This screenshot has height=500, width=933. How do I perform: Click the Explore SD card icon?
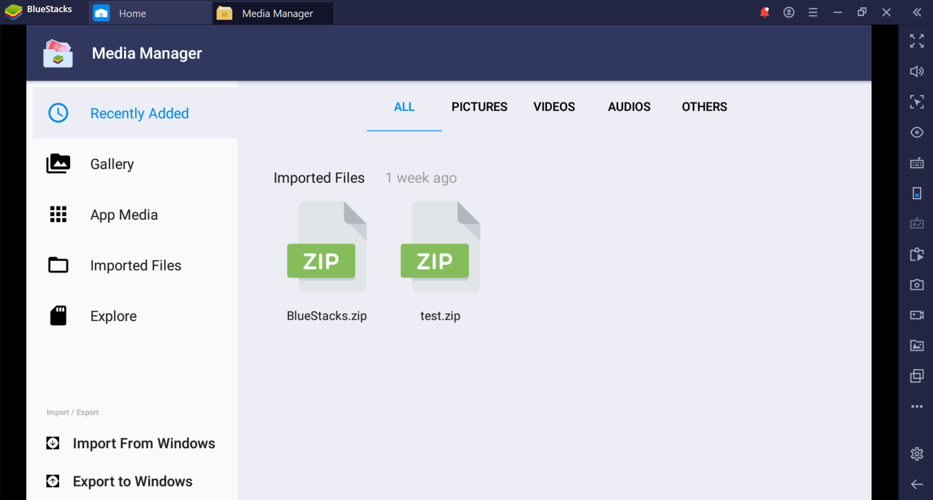point(58,316)
